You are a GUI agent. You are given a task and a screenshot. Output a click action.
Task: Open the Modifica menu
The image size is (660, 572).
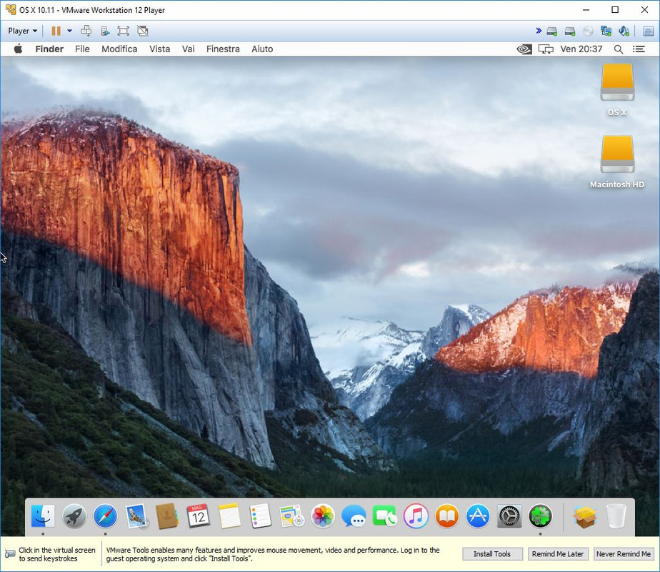point(119,49)
